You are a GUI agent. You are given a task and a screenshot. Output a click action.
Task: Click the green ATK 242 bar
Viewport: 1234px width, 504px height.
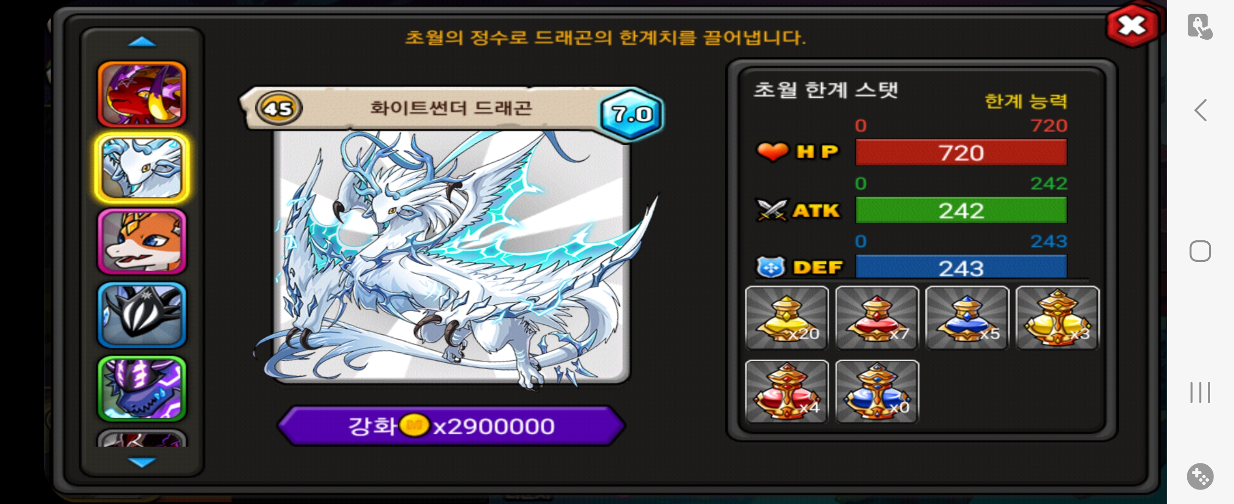click(961, 210)
